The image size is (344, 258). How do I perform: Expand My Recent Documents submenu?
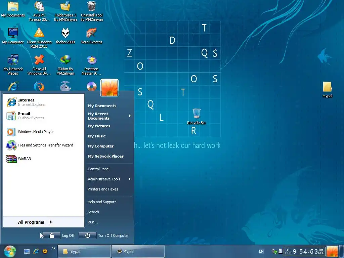point(109,116)
